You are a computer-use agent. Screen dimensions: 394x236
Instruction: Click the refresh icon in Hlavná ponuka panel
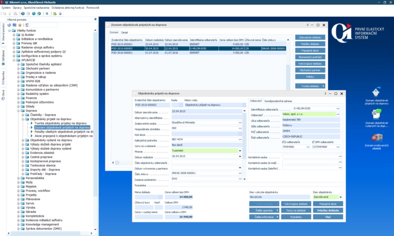pos(9,25)
